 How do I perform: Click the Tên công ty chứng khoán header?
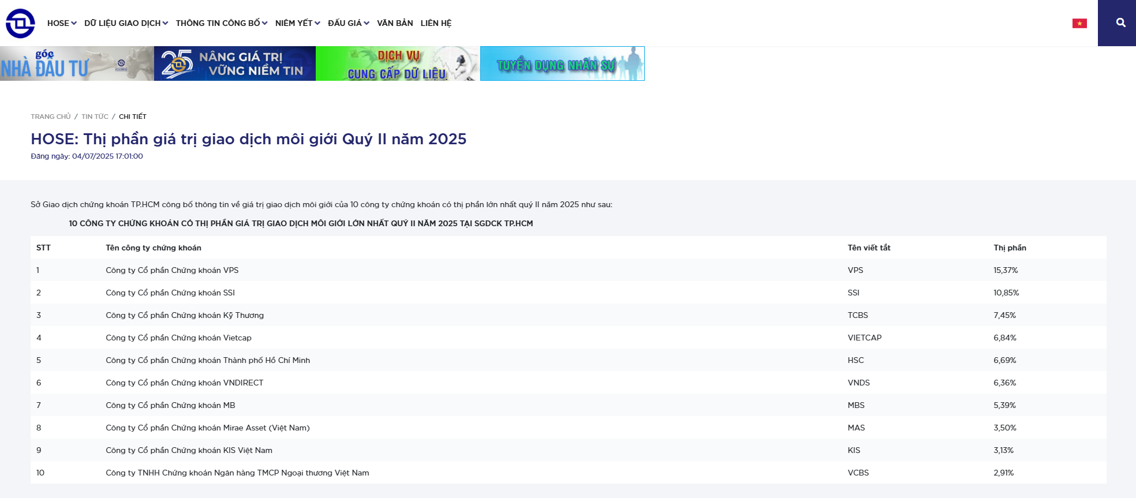[x=154, y=248]
